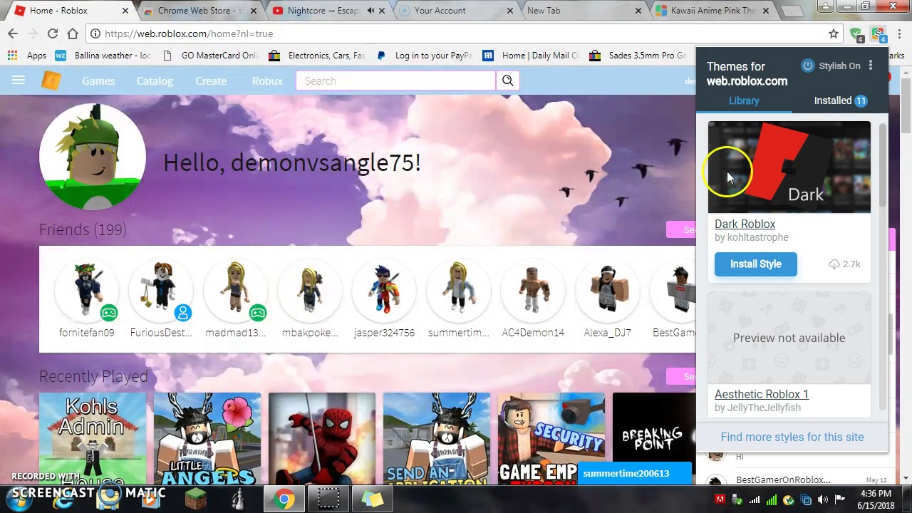This screenshot has width=912, height=513.
Task: Open the Sades 3.5mm Pro bookmark
Action: click(x=638, y=55)
